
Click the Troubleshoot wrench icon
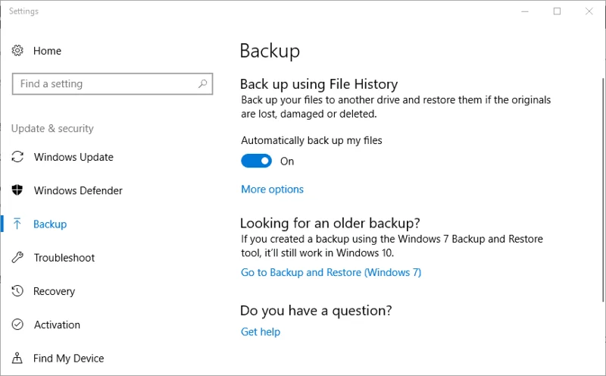pyautogui.click(x=17, y=257)
